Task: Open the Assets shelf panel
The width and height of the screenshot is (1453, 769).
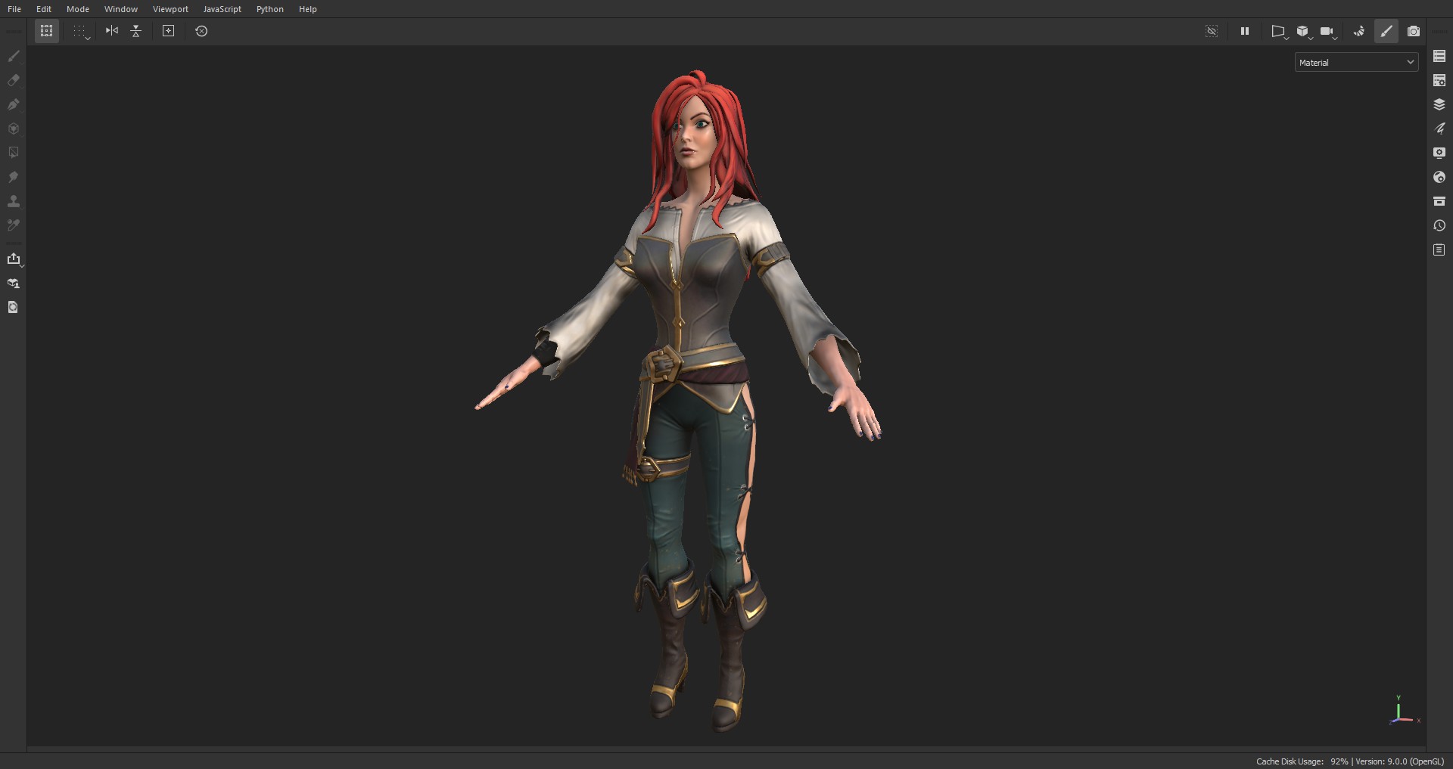Action: (1439, 201)
